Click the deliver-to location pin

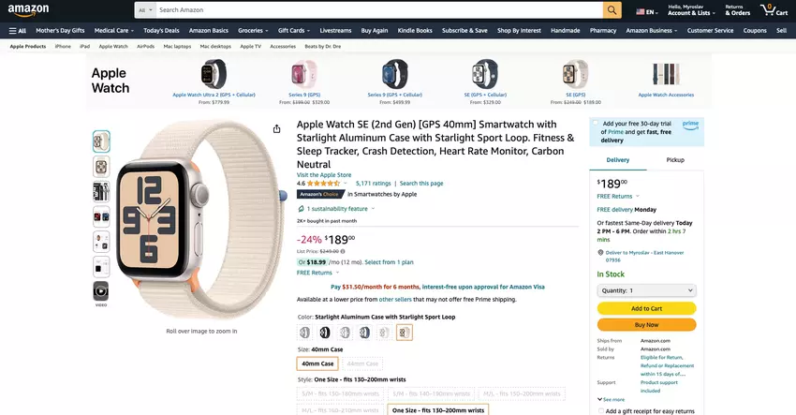click(600, 252)
